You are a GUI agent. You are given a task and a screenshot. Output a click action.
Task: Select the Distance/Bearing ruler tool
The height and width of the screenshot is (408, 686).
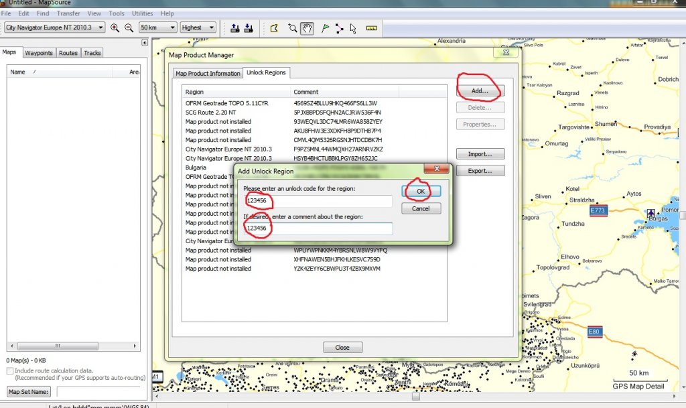click(x=371, y=28)
